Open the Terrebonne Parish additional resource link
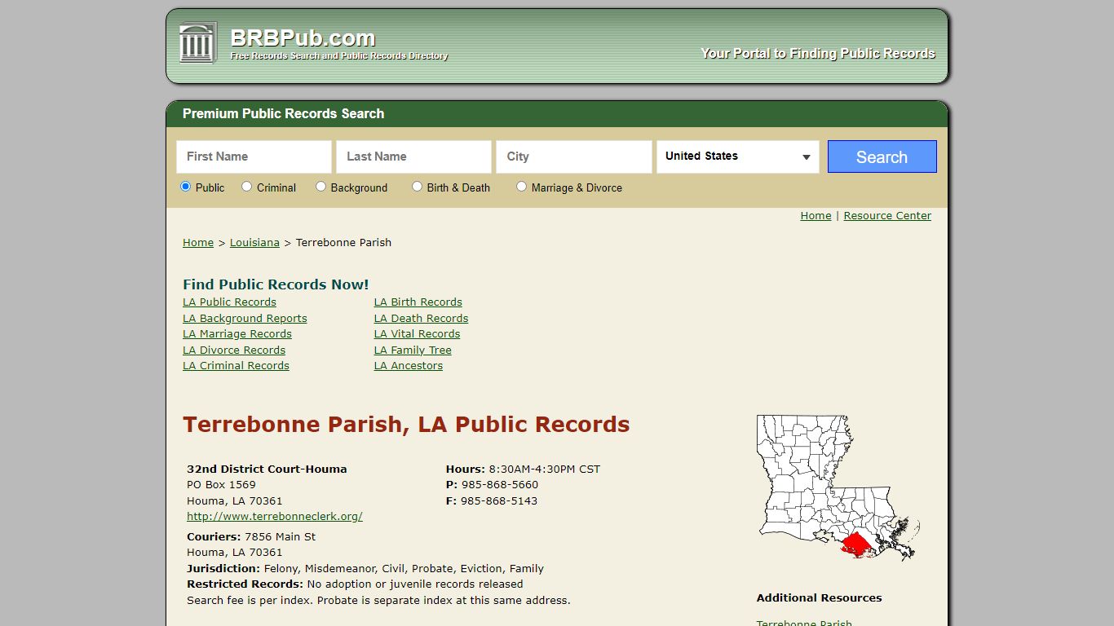Image resolution: width=1114 pixels, height=626 pixels. (x=804, y=623)
